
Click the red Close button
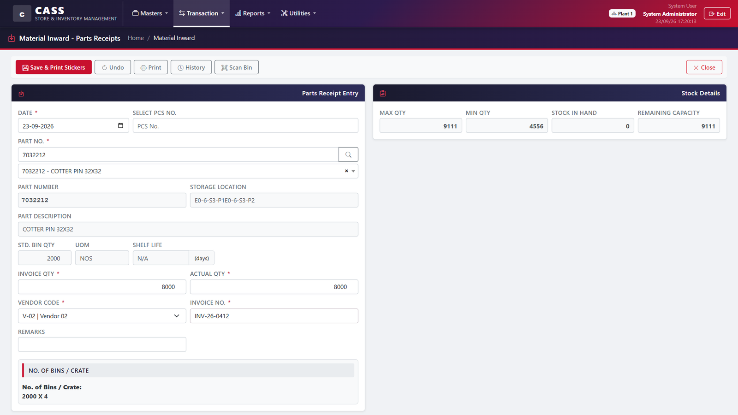(704, 67)
